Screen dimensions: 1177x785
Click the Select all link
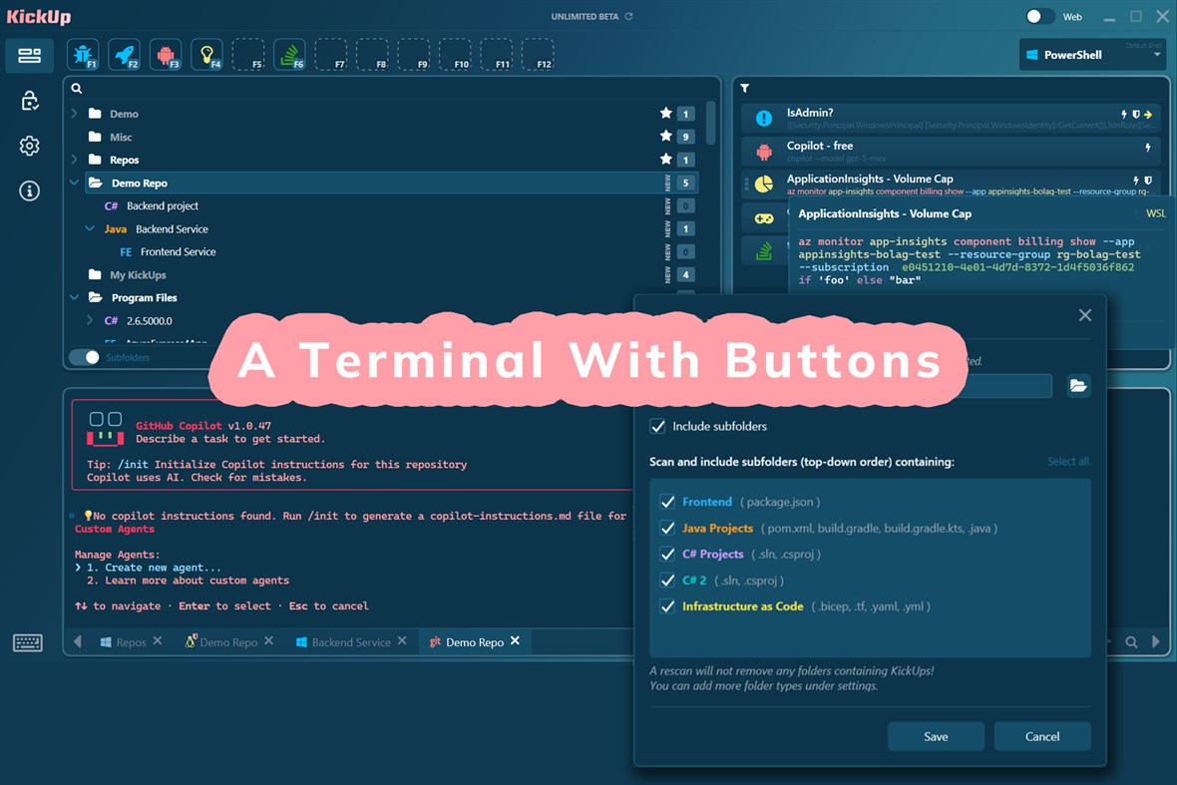click(x=1067, y=462)
